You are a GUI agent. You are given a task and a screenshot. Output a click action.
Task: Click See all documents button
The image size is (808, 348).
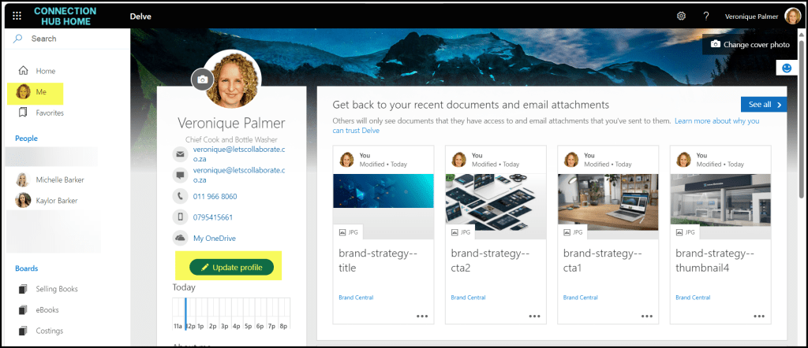point(764,105)
